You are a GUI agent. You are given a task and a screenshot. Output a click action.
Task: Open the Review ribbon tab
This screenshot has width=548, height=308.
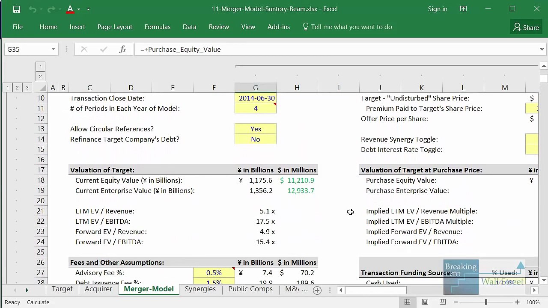219,27
